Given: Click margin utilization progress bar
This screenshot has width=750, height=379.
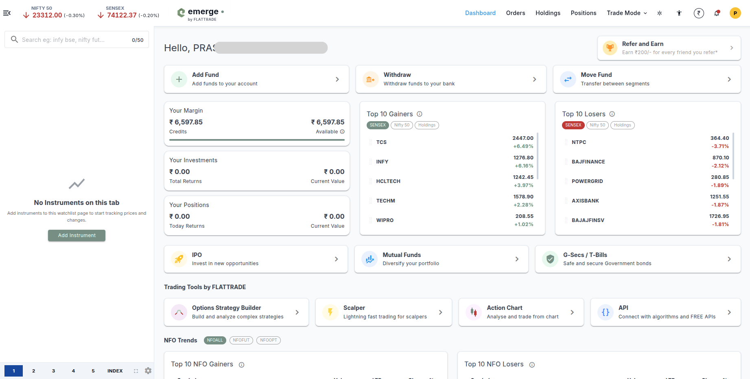Looking at the screenshot, I should click(257, 140).
